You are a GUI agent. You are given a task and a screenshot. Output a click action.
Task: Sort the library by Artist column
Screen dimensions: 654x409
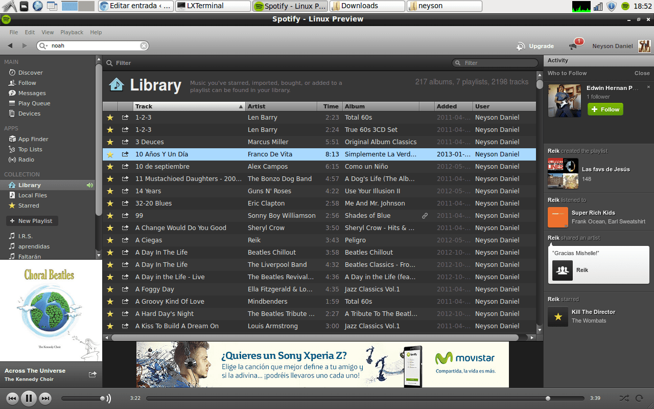[x=281, y=106]
